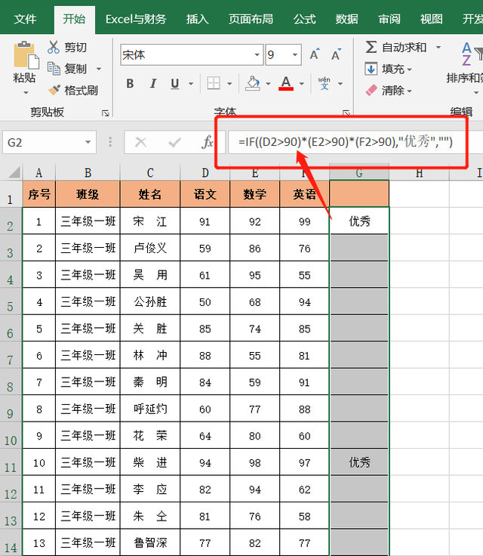
Task: Toggle Bold formatting
Action: click(x=130, y=83)
